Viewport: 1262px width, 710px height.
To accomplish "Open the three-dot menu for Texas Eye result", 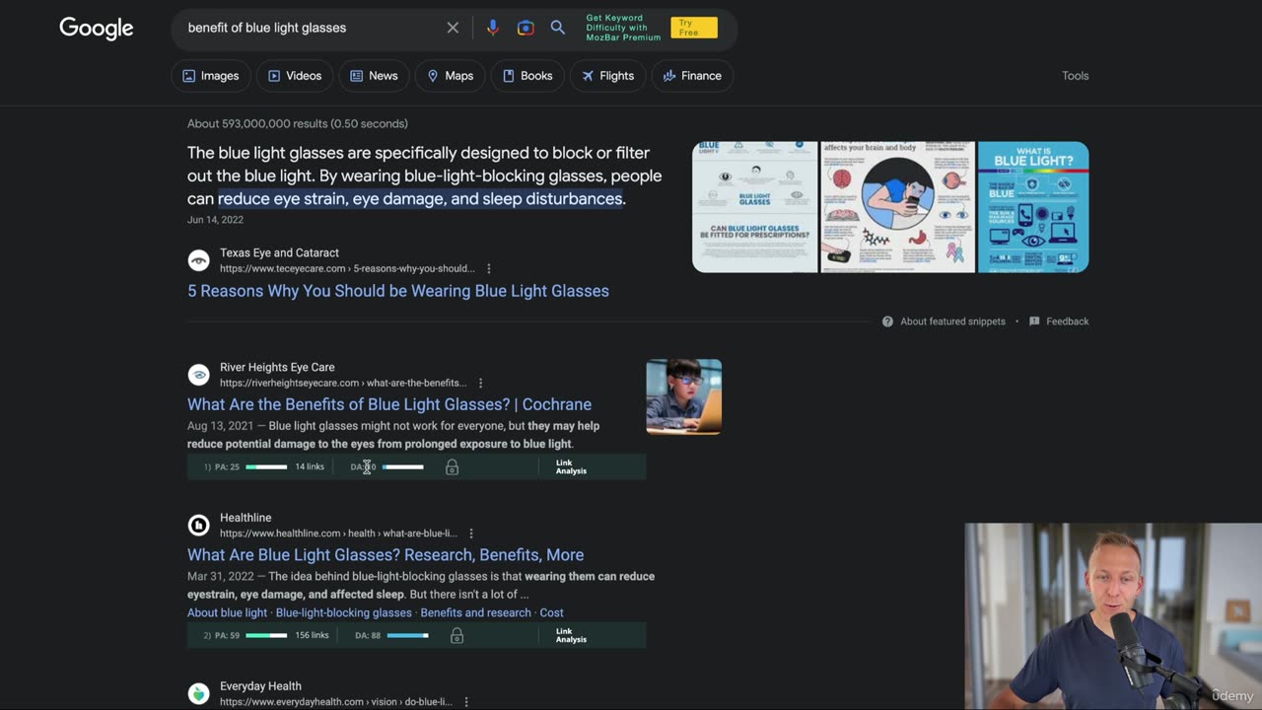I will click(488, 268).
